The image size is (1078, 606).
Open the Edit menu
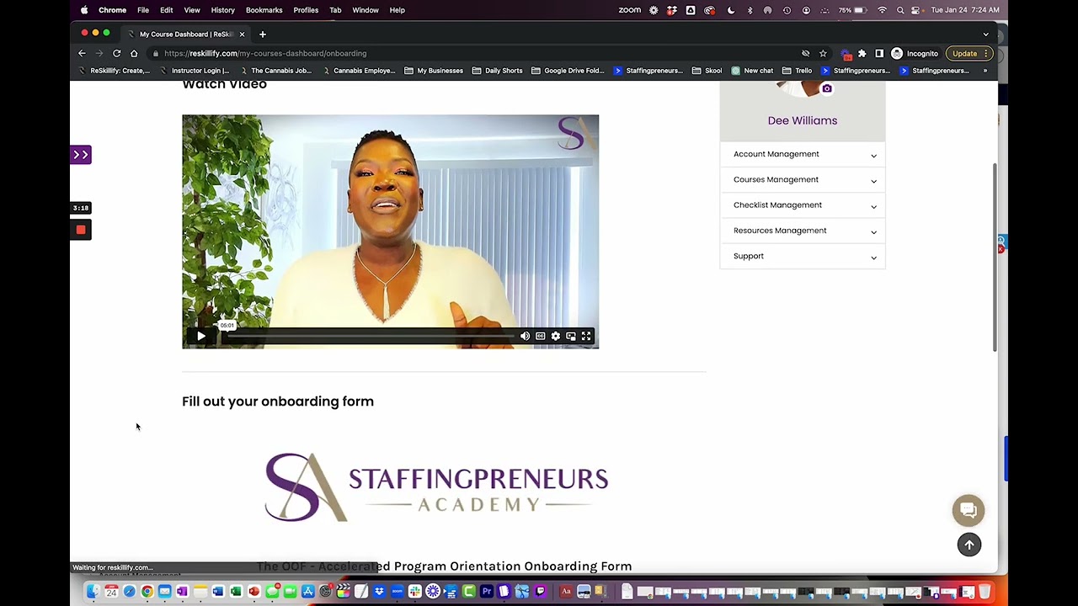(167, 10)
